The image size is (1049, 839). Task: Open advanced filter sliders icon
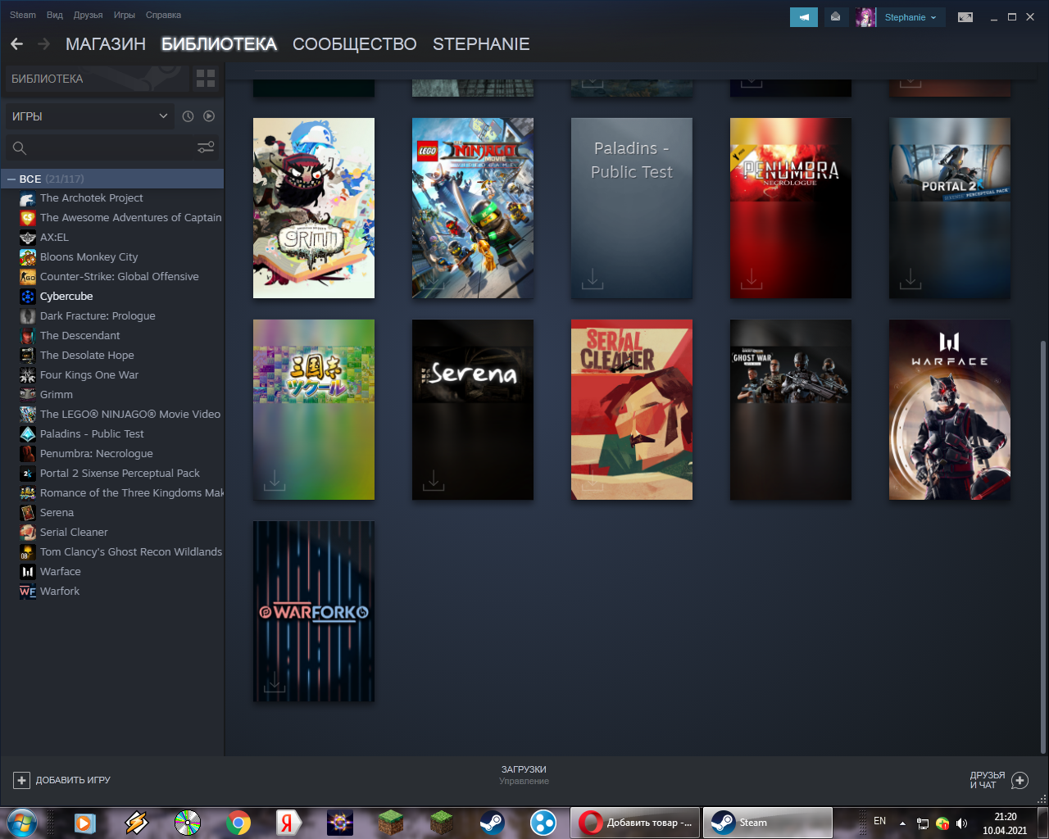click(x=206, y=147)
